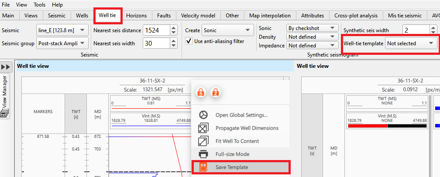Expand the left panel with double arrows

(6, 67)
